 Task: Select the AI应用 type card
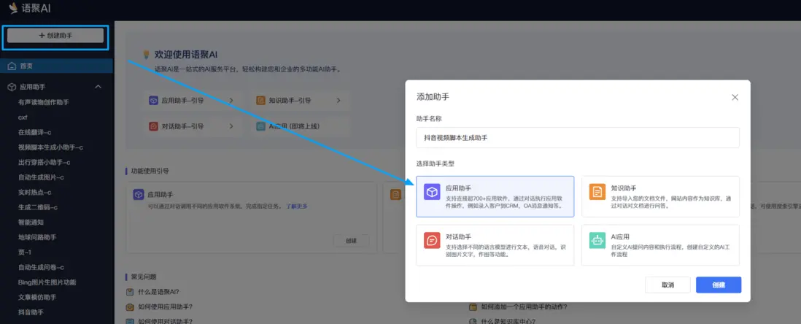(x=660, y=245)
